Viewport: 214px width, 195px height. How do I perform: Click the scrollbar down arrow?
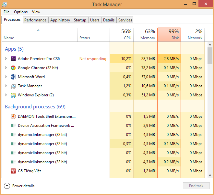coord(210,175)
